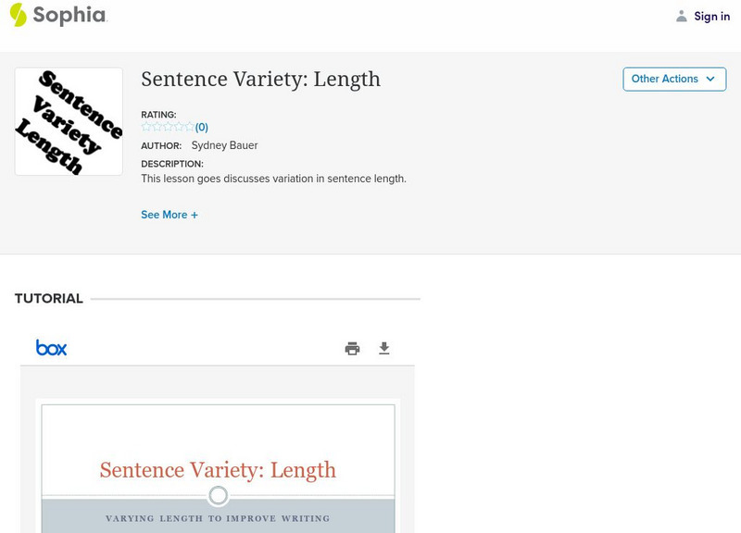This screenshot has height=533, width=741.
Task: Click the TUTORIAL section heading
Action: [x=48, y=299]
